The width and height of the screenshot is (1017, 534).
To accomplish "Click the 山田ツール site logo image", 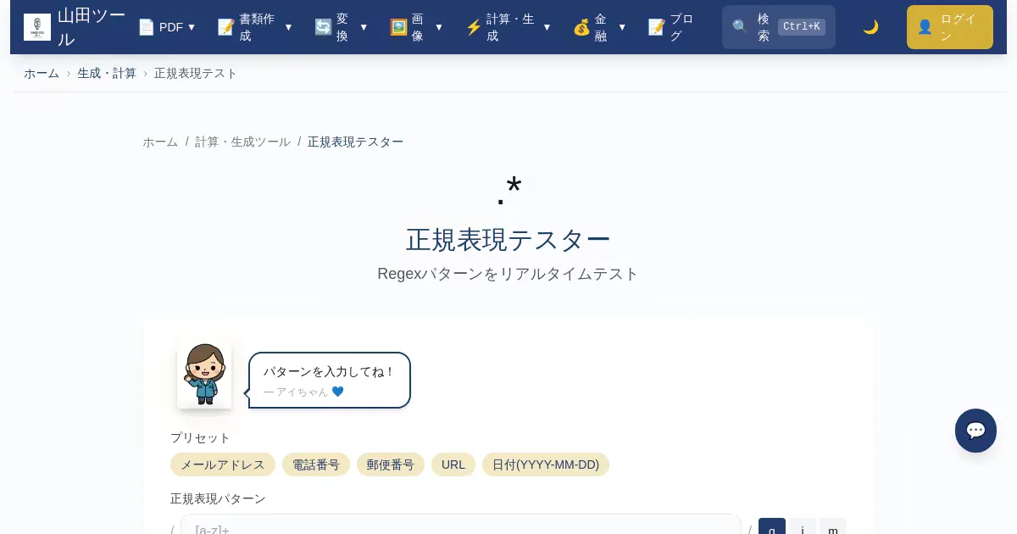I will 37,27.
